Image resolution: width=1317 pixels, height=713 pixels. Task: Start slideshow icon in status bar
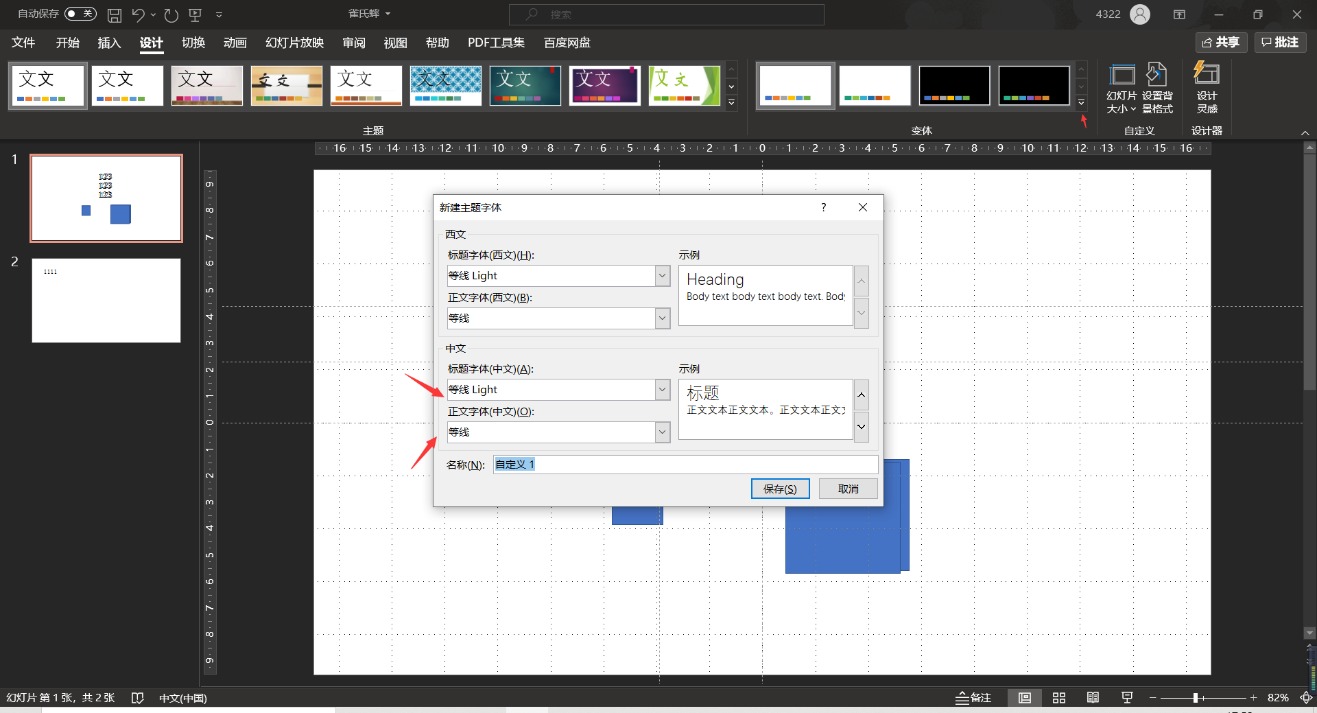click(x=1127, y=698)
